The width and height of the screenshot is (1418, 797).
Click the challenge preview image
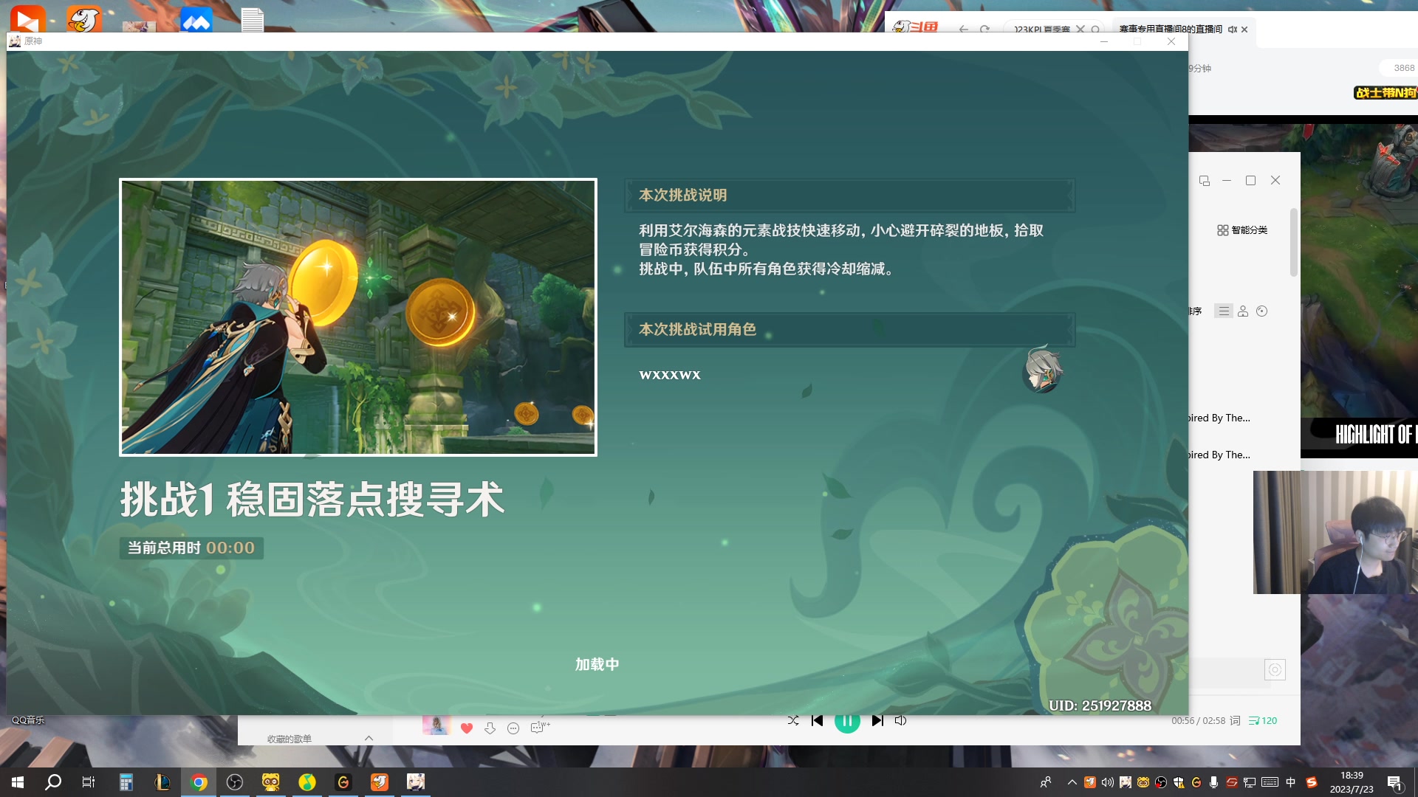[x=358, y=317]
